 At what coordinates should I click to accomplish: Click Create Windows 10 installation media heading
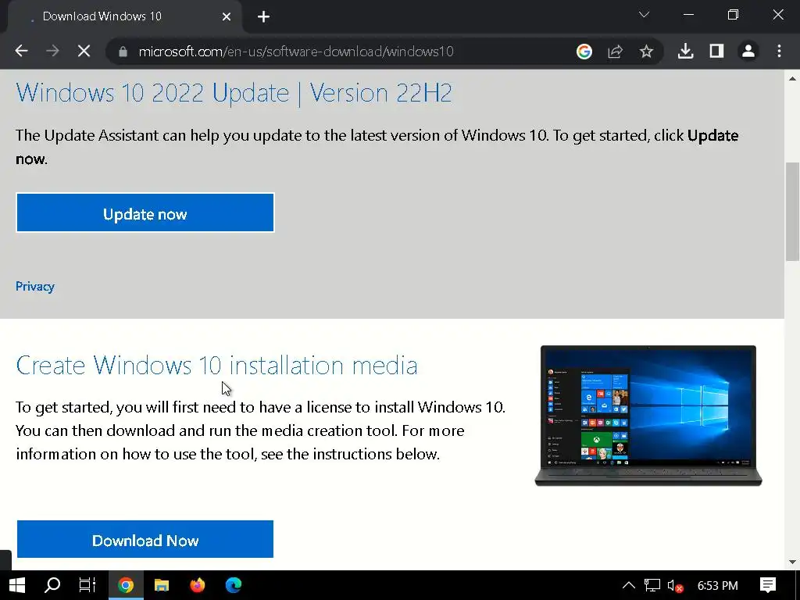[x=217, y=366]
